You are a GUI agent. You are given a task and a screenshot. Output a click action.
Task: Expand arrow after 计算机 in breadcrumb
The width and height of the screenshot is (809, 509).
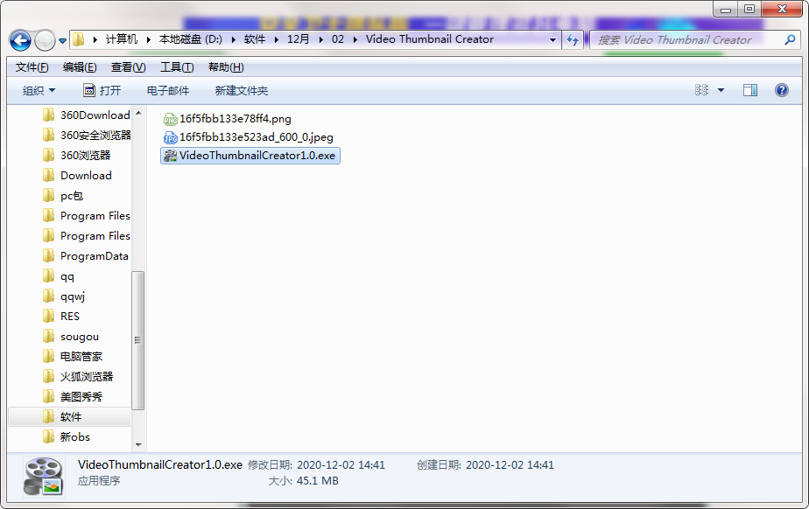148,39
